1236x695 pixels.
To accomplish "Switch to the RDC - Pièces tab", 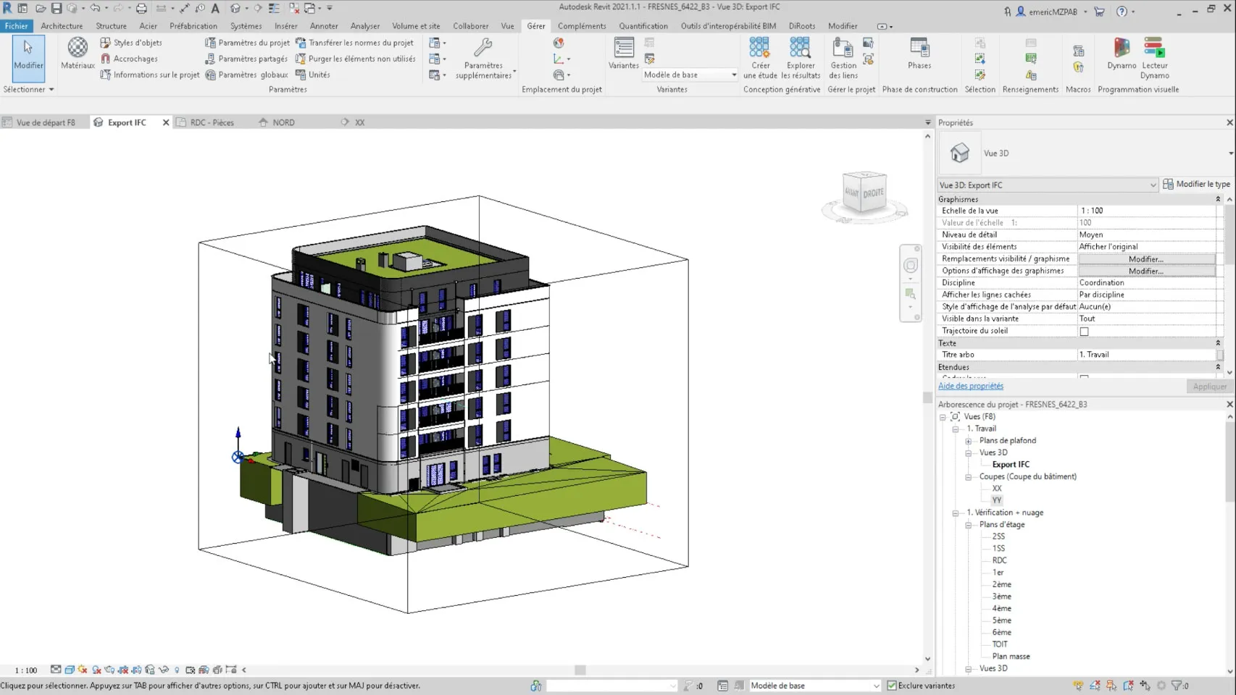I will pos(211,122).
